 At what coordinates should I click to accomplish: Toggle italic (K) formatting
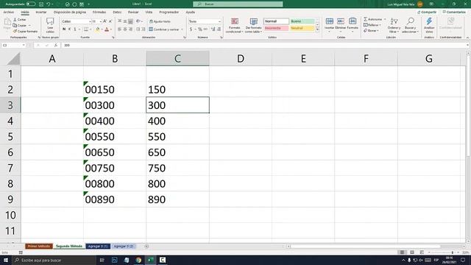(x=69, y=29)
